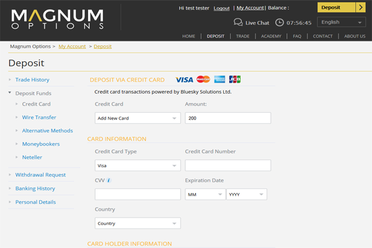Click the CVV info icon
372x248 pixels.
coord(108,180)
